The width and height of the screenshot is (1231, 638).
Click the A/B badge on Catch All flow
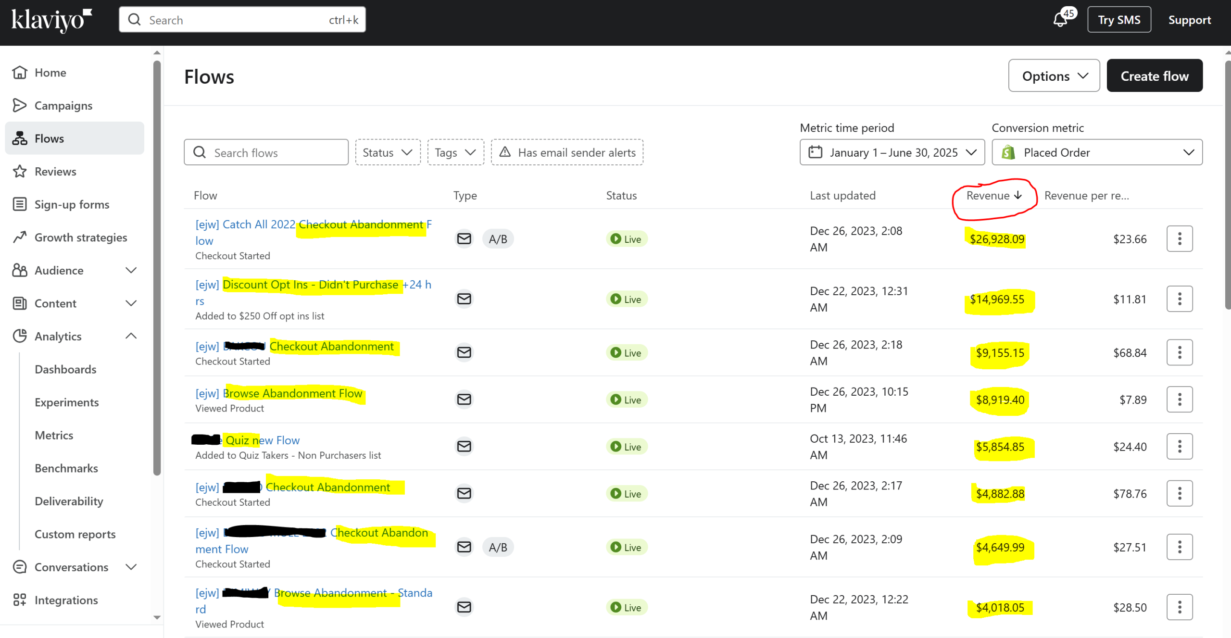coord(498,239)
